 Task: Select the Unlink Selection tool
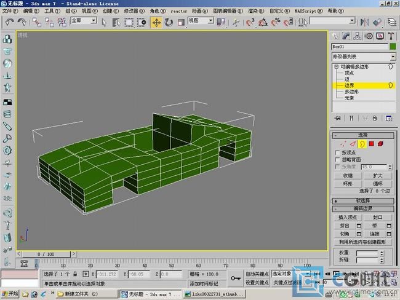[49, 22]
